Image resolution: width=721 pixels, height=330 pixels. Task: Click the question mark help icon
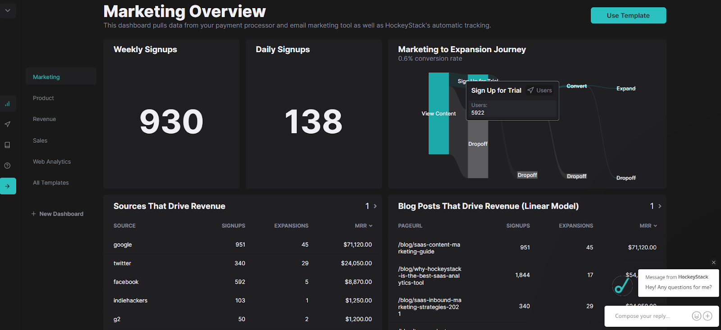(8, 166)
